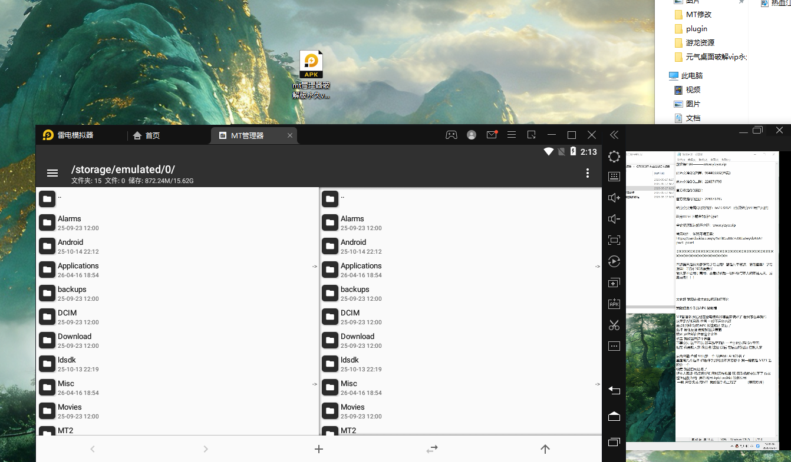Select 视频 in the Explorer navigation pane
791x462 pixels.
687,90
